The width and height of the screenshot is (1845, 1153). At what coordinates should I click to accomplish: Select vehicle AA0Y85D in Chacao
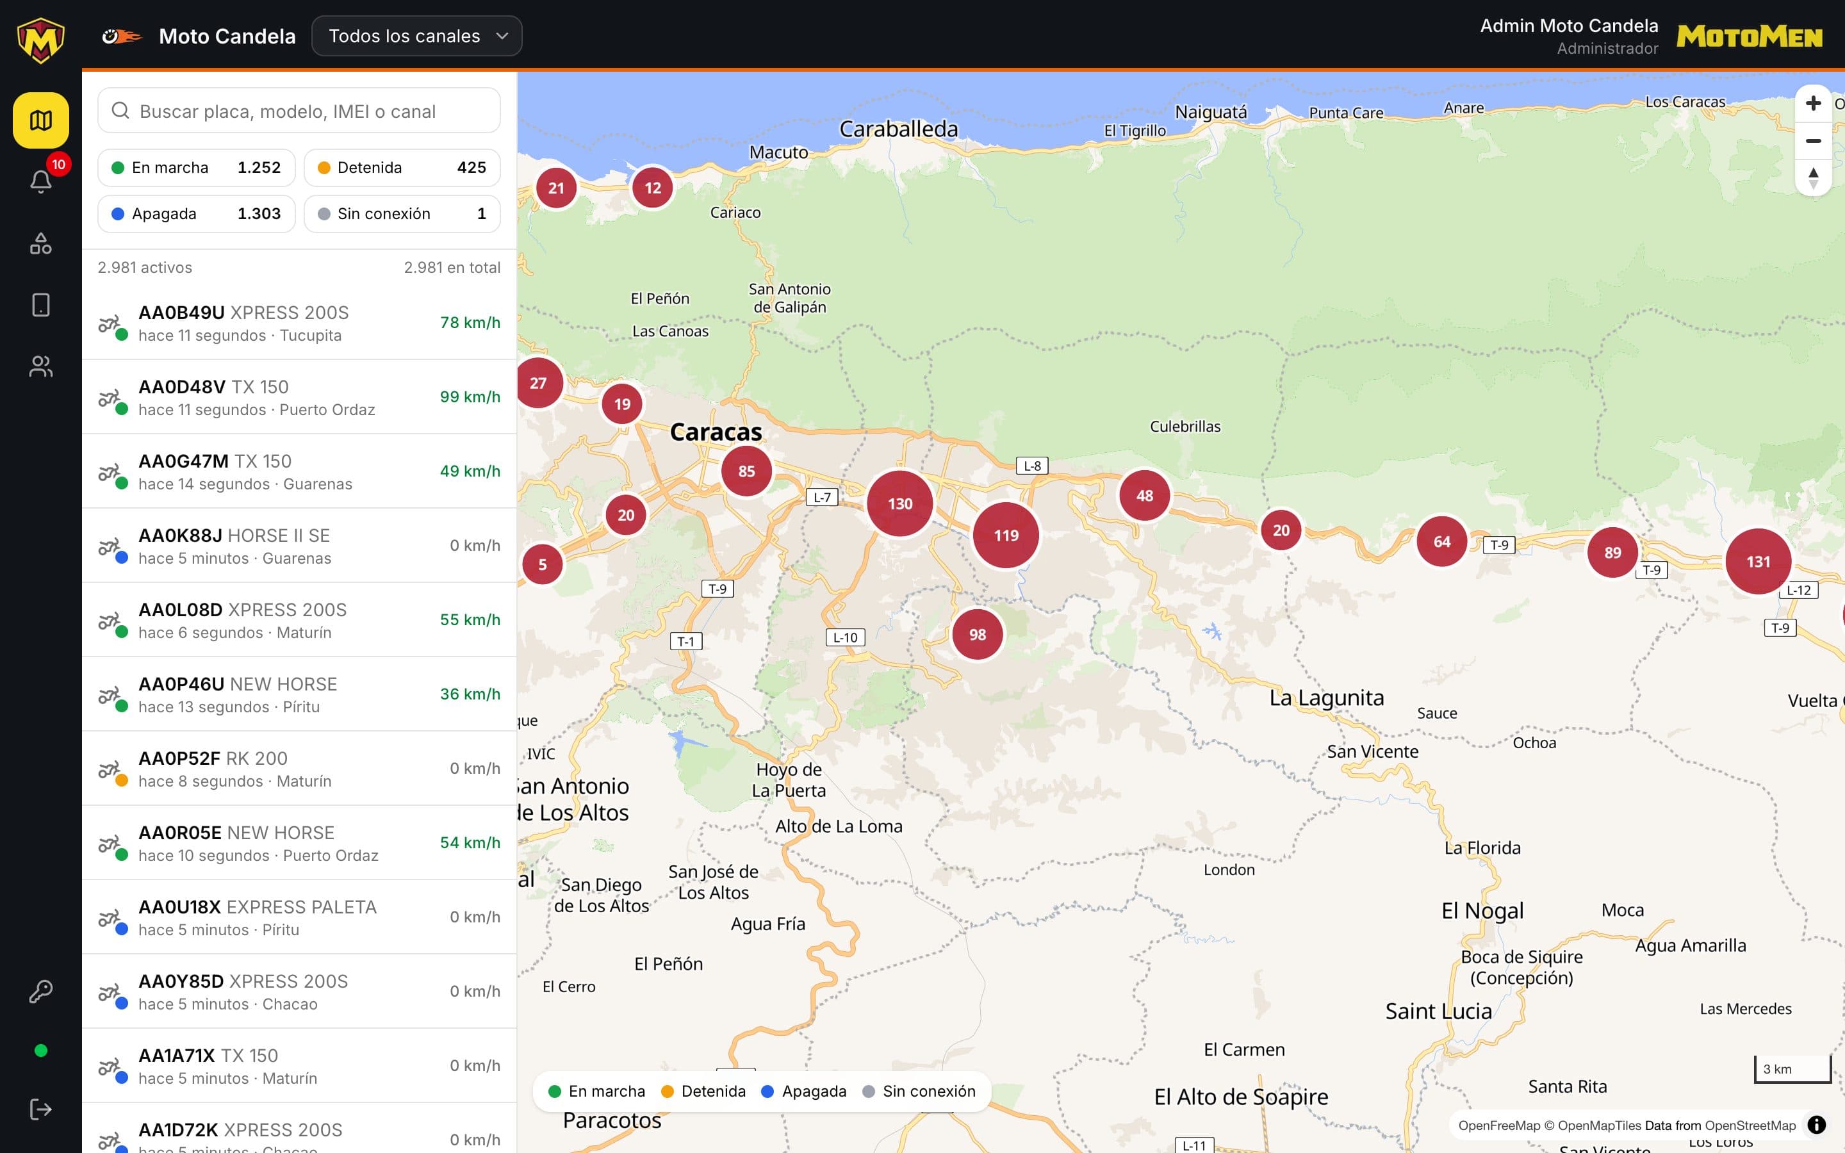coord(299,992)
